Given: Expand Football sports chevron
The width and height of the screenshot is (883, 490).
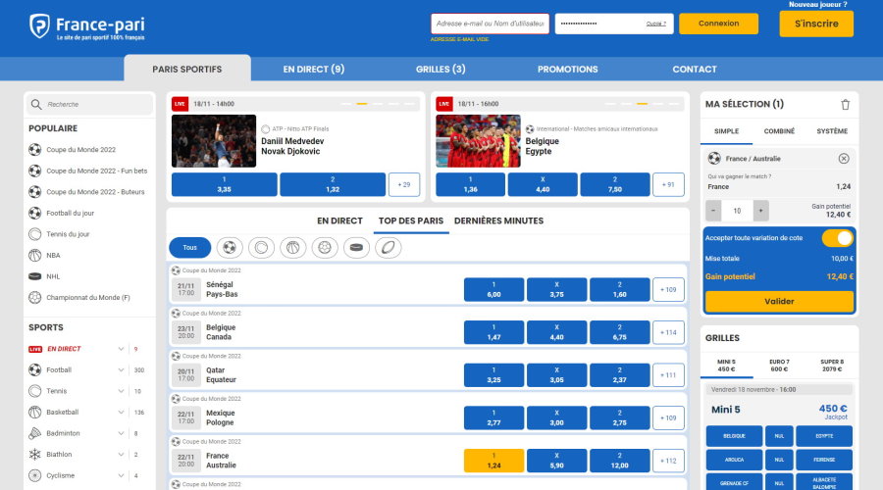Looking at the screenshot, I should coord(121,370).
